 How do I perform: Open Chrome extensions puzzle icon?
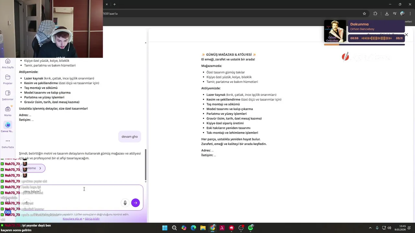click(375, 14)
